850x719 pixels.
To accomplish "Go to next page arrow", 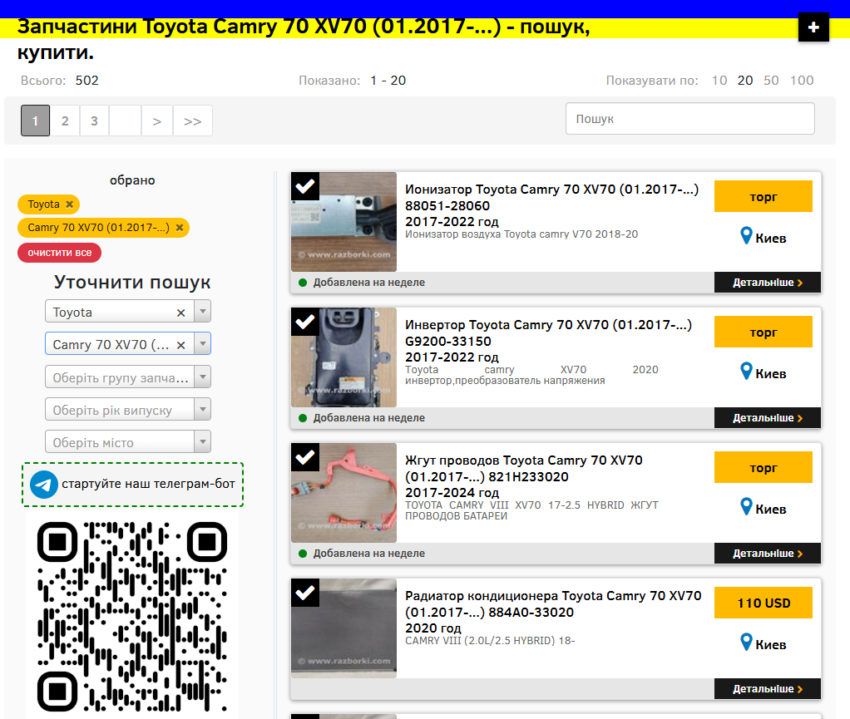I will pos(157,121).
